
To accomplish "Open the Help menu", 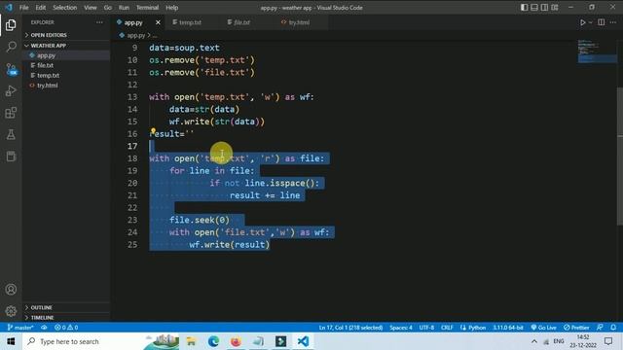I will 171,8.
